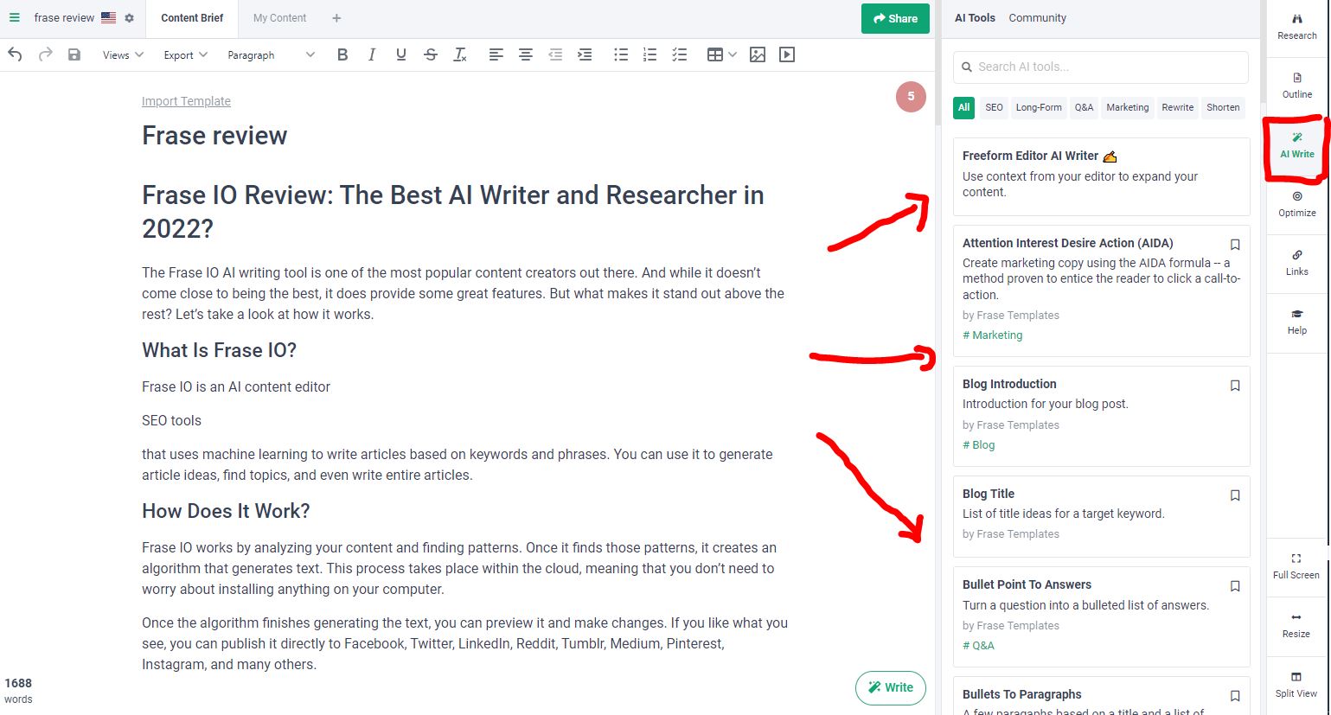
Task: Undo the last edit
Action: (15, 54)
